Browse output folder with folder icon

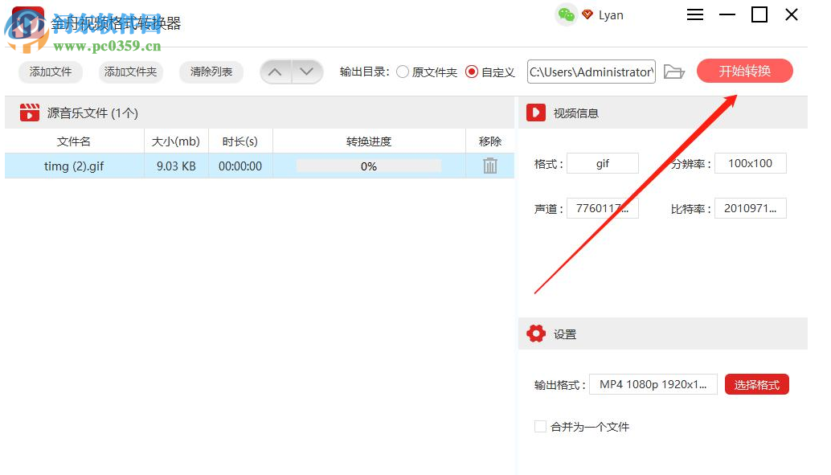pos(674,72)
